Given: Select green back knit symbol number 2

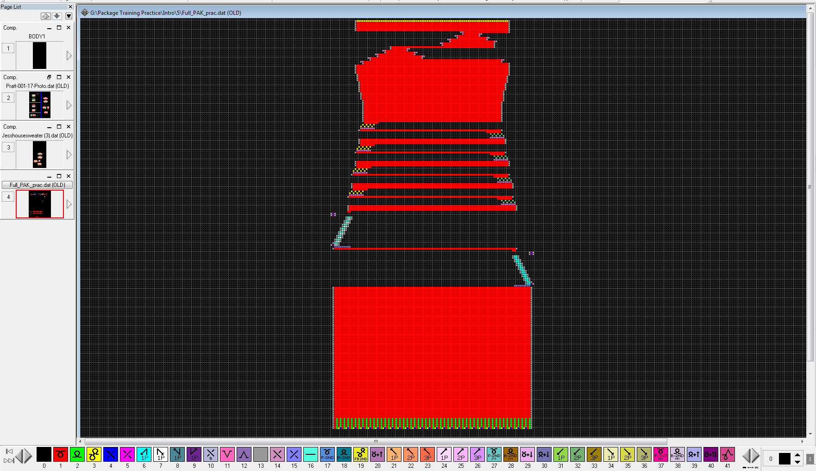Looking at the screenshot, I should point(77,455).
